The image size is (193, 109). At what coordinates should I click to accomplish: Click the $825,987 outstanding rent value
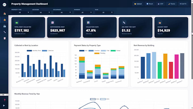coord(58,30)
